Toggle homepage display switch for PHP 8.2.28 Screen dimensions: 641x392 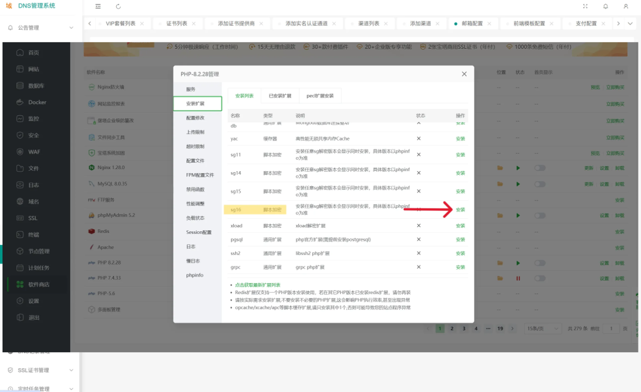tap(540, 263)
